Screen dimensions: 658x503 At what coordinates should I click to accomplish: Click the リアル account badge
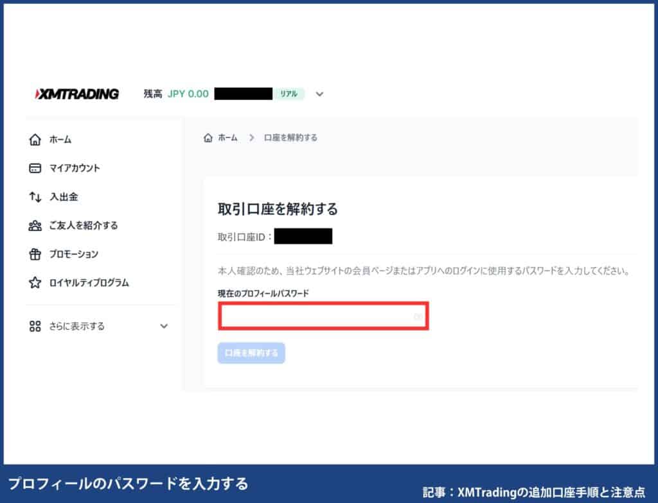289,94
